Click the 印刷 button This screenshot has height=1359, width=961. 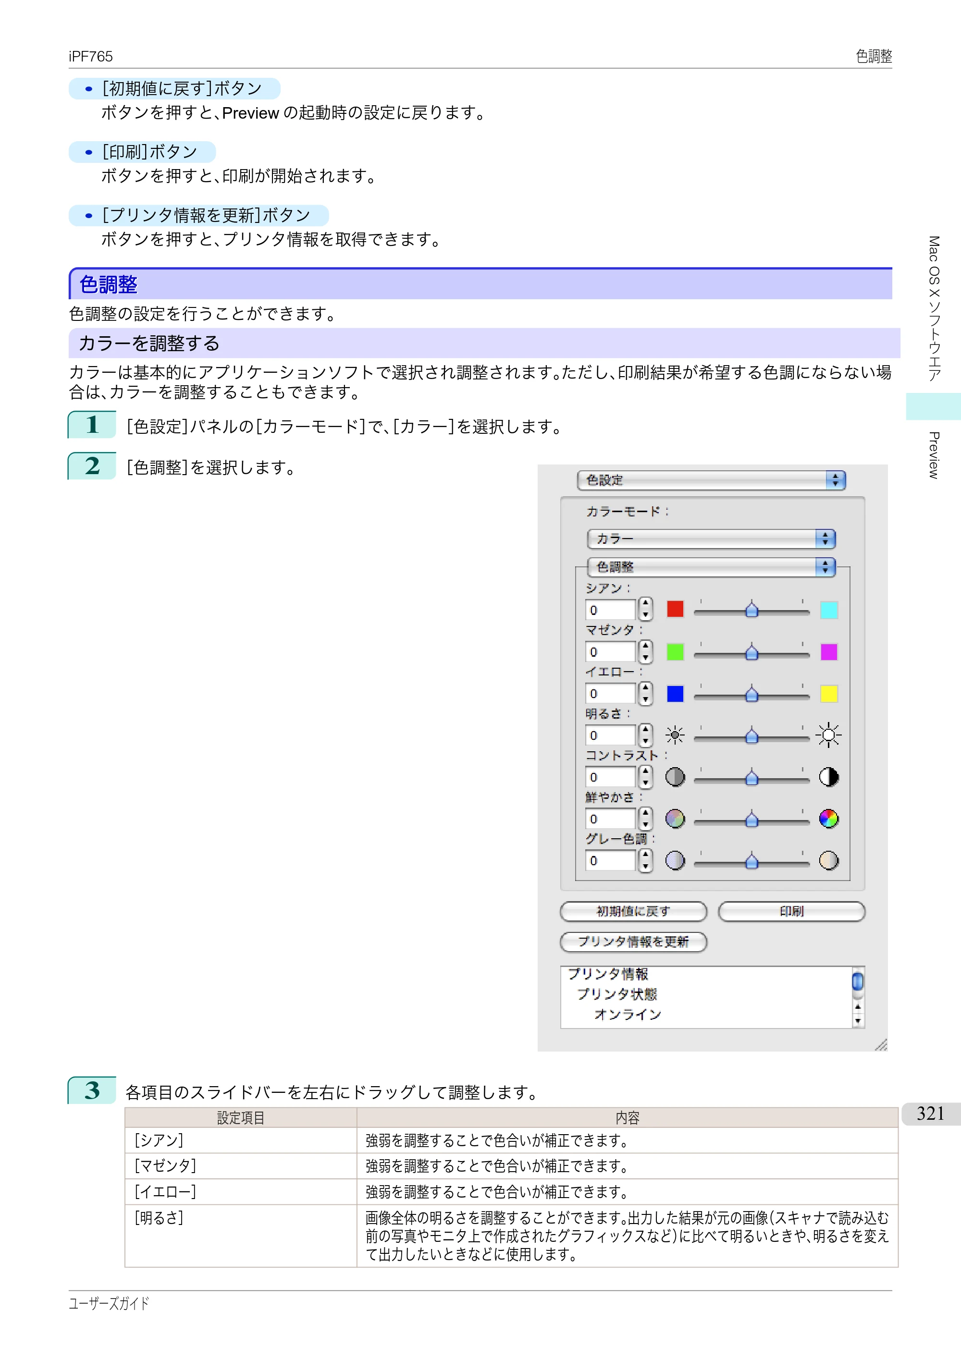pyautogui.click(x=792, y=912)
